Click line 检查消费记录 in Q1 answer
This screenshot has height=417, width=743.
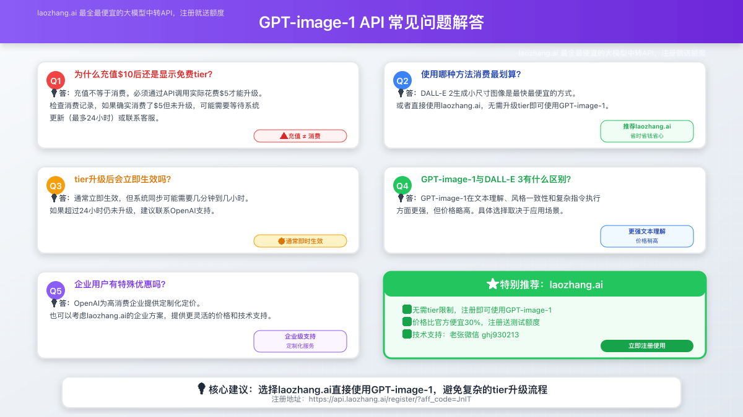point(154,106)
